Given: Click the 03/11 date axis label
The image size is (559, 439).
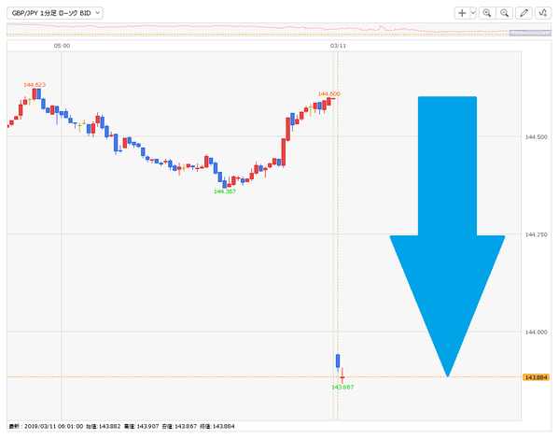Looking at the screenshot, I should point(338,46).
